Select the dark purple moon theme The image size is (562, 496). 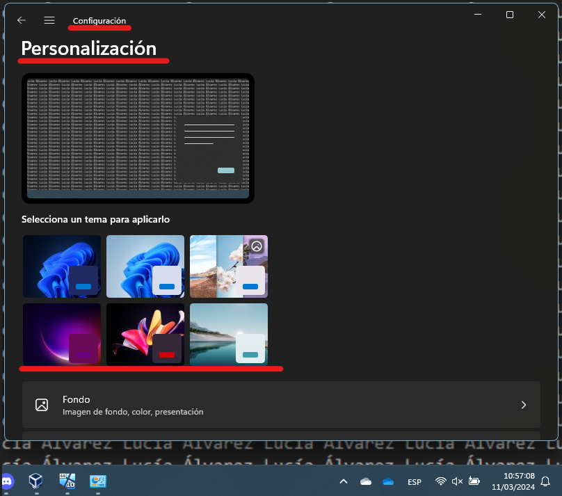61,335
